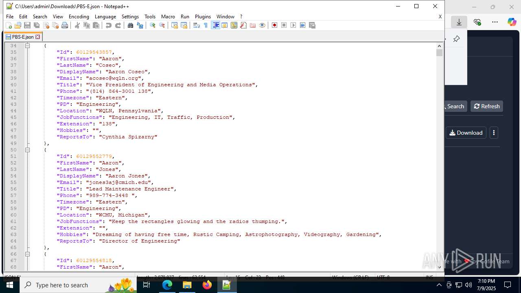Toggle synchronized horizontal scrolling icon
This screenshot has height=293, width=521.
pyautogui.click(x=184, y=25)
